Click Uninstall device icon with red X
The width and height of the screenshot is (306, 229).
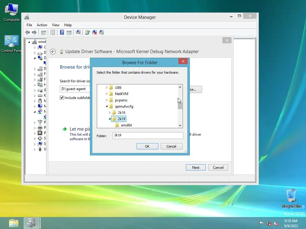(x=94, y=32)
